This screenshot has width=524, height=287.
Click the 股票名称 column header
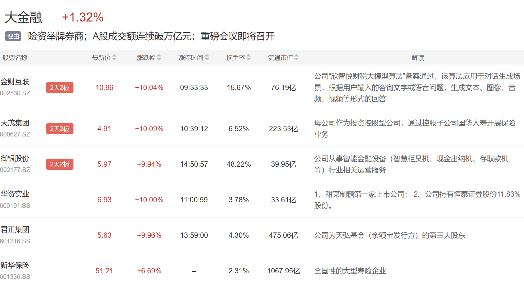(x=15, y=58)
